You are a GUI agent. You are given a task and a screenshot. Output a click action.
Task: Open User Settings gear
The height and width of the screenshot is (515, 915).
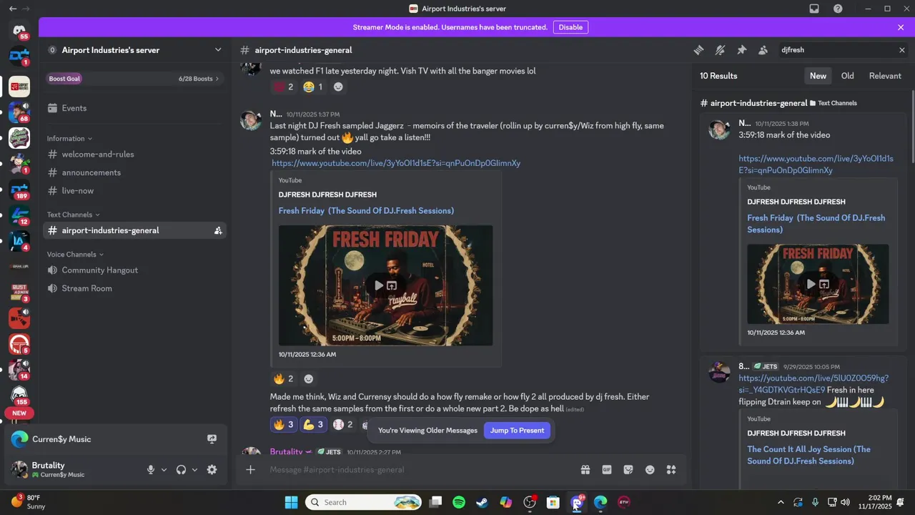[x=212, y=470]
